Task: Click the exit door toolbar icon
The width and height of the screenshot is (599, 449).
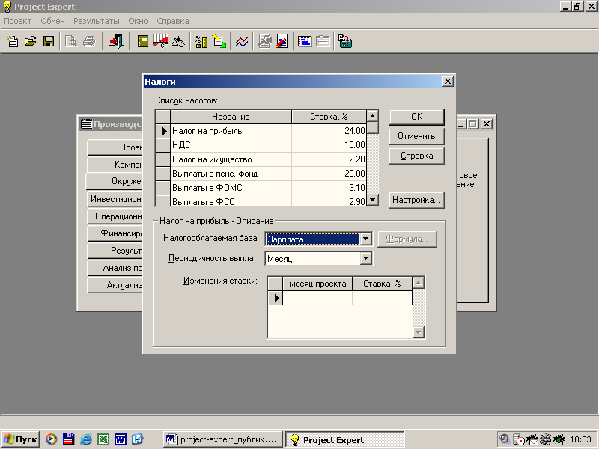Action: [116, 41]
